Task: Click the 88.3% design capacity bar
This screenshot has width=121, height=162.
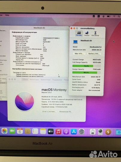Action: point(87,73)
